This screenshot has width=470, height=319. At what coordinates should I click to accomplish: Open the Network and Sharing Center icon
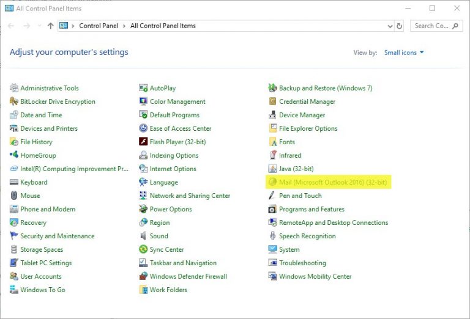pos(143,196)
